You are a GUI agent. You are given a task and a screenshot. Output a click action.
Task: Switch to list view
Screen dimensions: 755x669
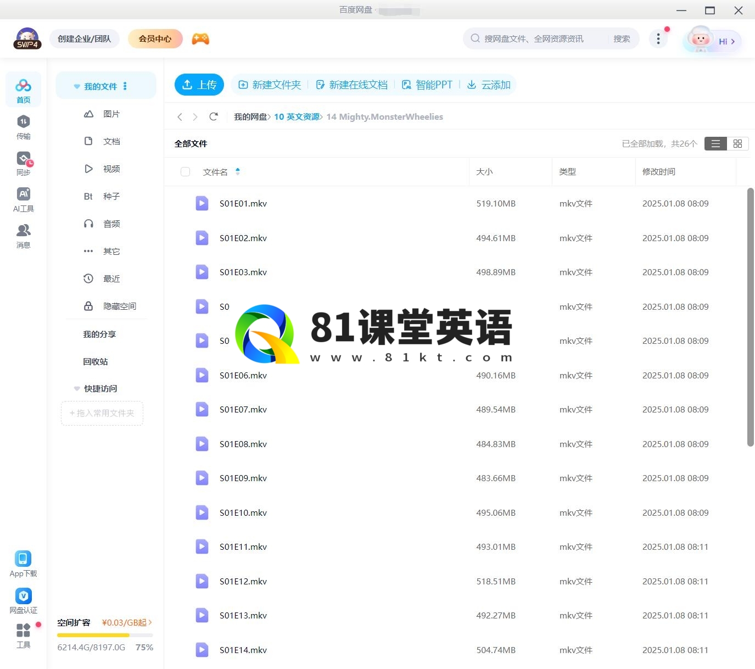tap(715, 143)
